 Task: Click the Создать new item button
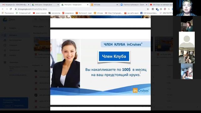(10, 28)
